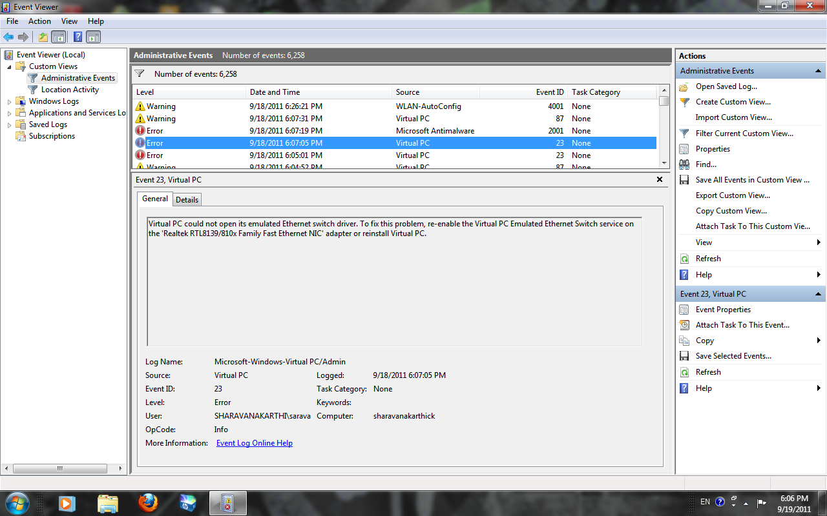Open the Event Log Online Help link
Image resolution: width=827 pixels, height=516 pixels.
pyautogui.click(x=255, y=443)
